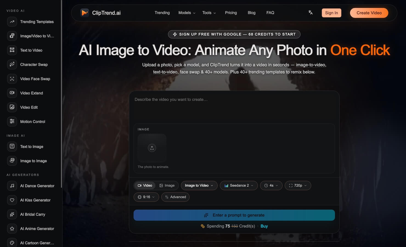
Task: Click the AI Bridal Carry sparkle icon
Action: pyautogui.click(x=12, y=214)
